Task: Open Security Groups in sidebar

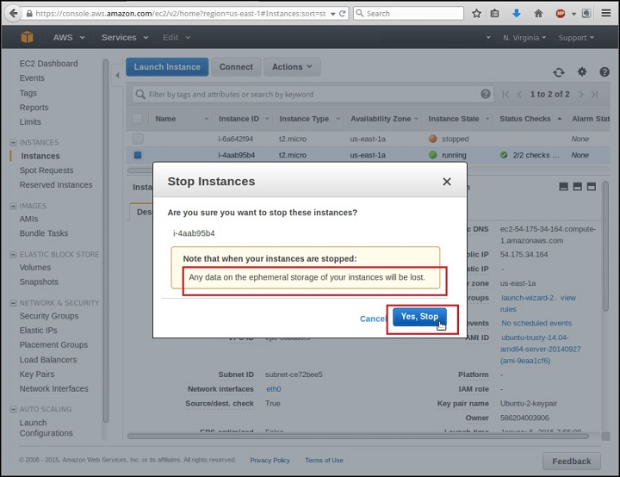Action: click(x=49, y=316)
